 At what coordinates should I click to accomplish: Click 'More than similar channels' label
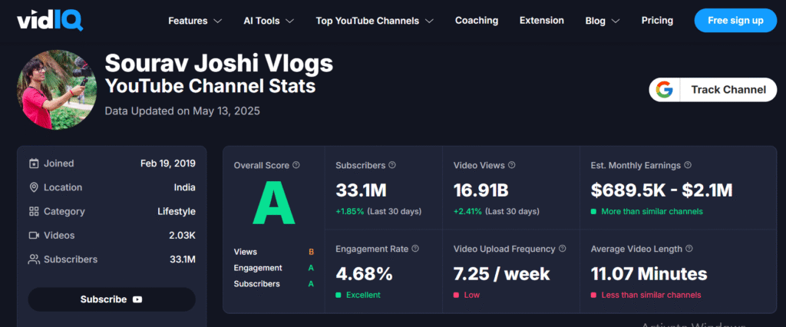pos(652,212)
